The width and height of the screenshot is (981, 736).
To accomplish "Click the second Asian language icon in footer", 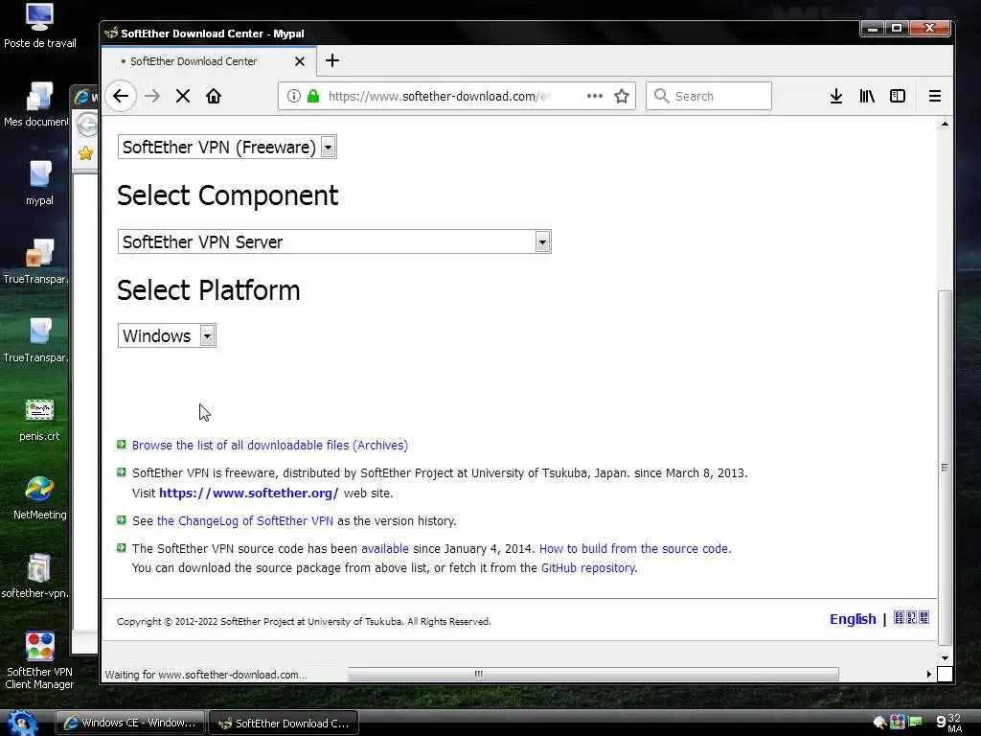I will pos(912,618).
